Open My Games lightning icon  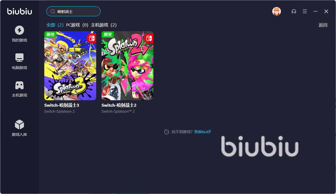[19, 30]
